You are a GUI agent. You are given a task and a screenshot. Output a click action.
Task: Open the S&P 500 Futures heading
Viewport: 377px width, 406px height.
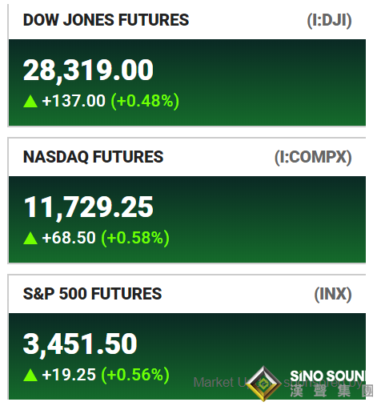click(92, 294)
